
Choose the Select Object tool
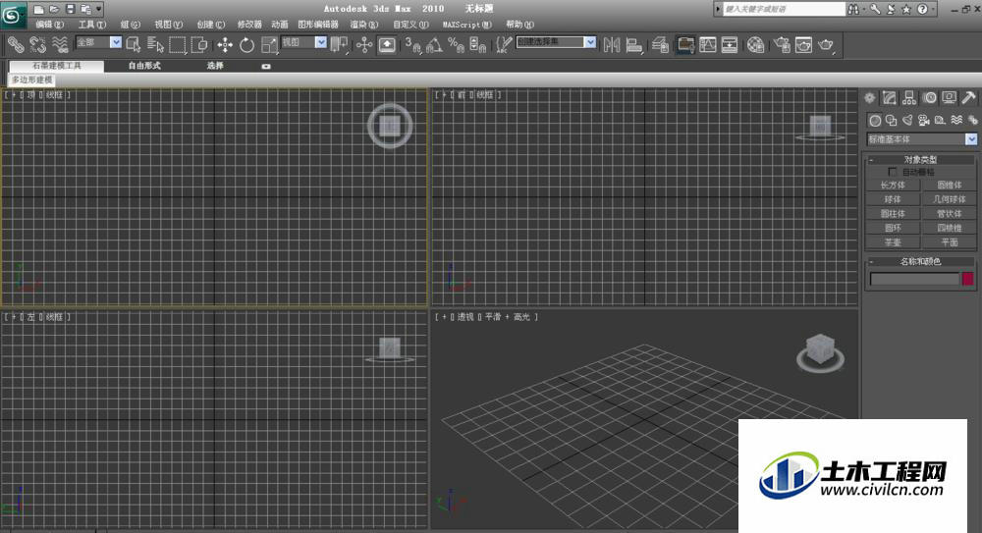(x=133, y=44)
